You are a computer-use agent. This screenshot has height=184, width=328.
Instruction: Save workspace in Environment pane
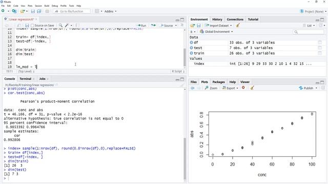point(198,26)
